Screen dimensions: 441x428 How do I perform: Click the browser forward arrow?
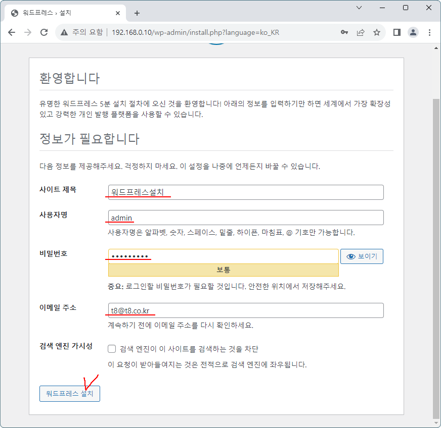coord(28,32)
